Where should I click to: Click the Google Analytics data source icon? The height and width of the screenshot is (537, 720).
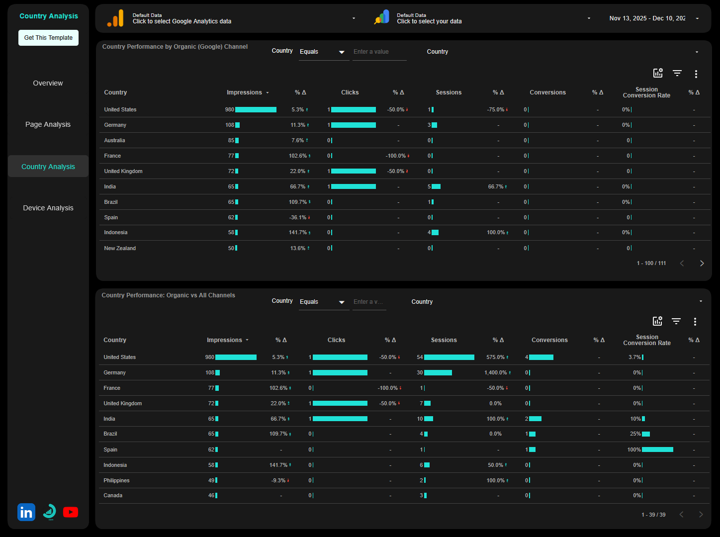pos(115,18)
